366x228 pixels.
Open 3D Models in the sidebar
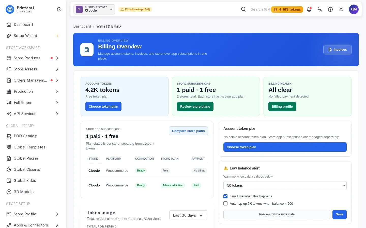[x=33, y=192]
